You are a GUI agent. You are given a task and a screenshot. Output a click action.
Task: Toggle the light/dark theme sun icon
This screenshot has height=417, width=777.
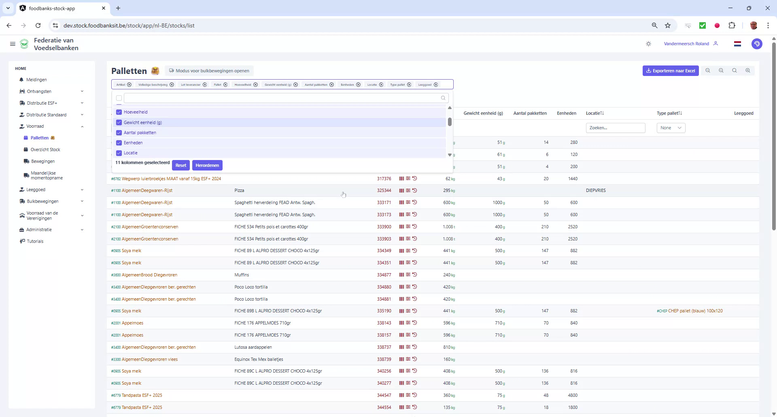(x=648, y=44)
